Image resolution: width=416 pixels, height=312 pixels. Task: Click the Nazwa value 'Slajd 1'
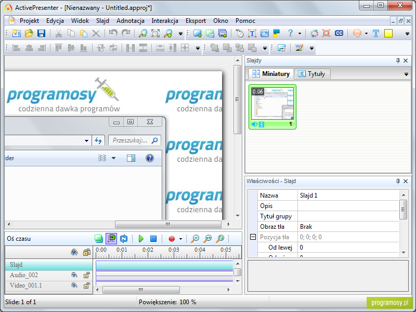[x=348, y=196]
